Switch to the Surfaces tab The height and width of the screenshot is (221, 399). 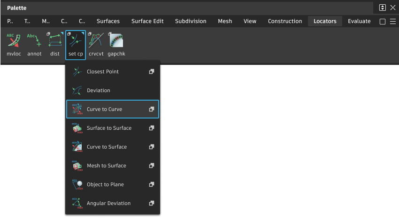pos(108,21)
